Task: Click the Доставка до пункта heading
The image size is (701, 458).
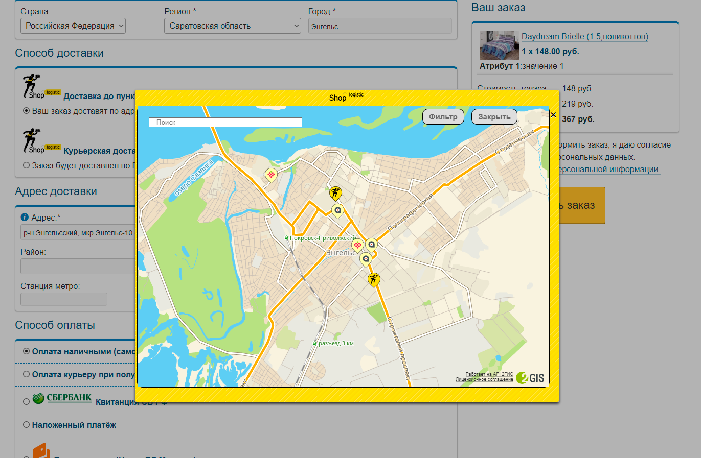Action: (99, 96)
